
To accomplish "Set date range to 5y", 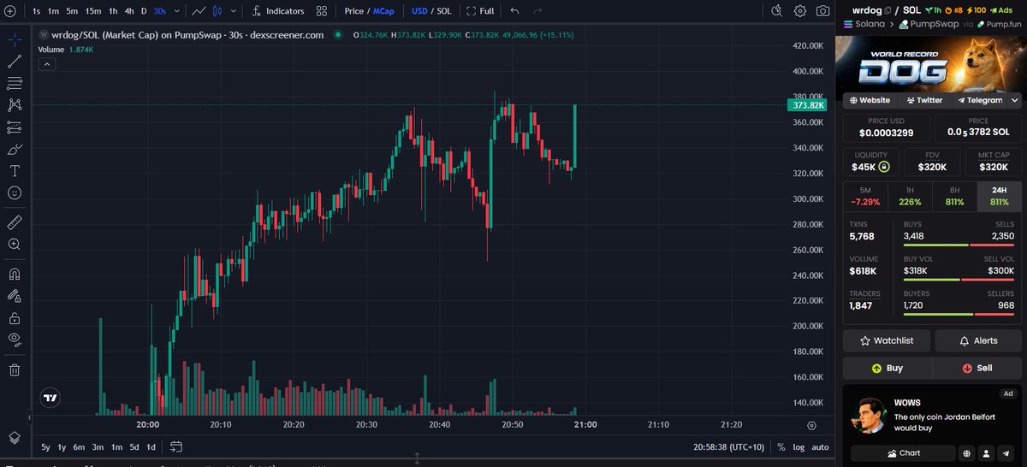I will [45, 447].
